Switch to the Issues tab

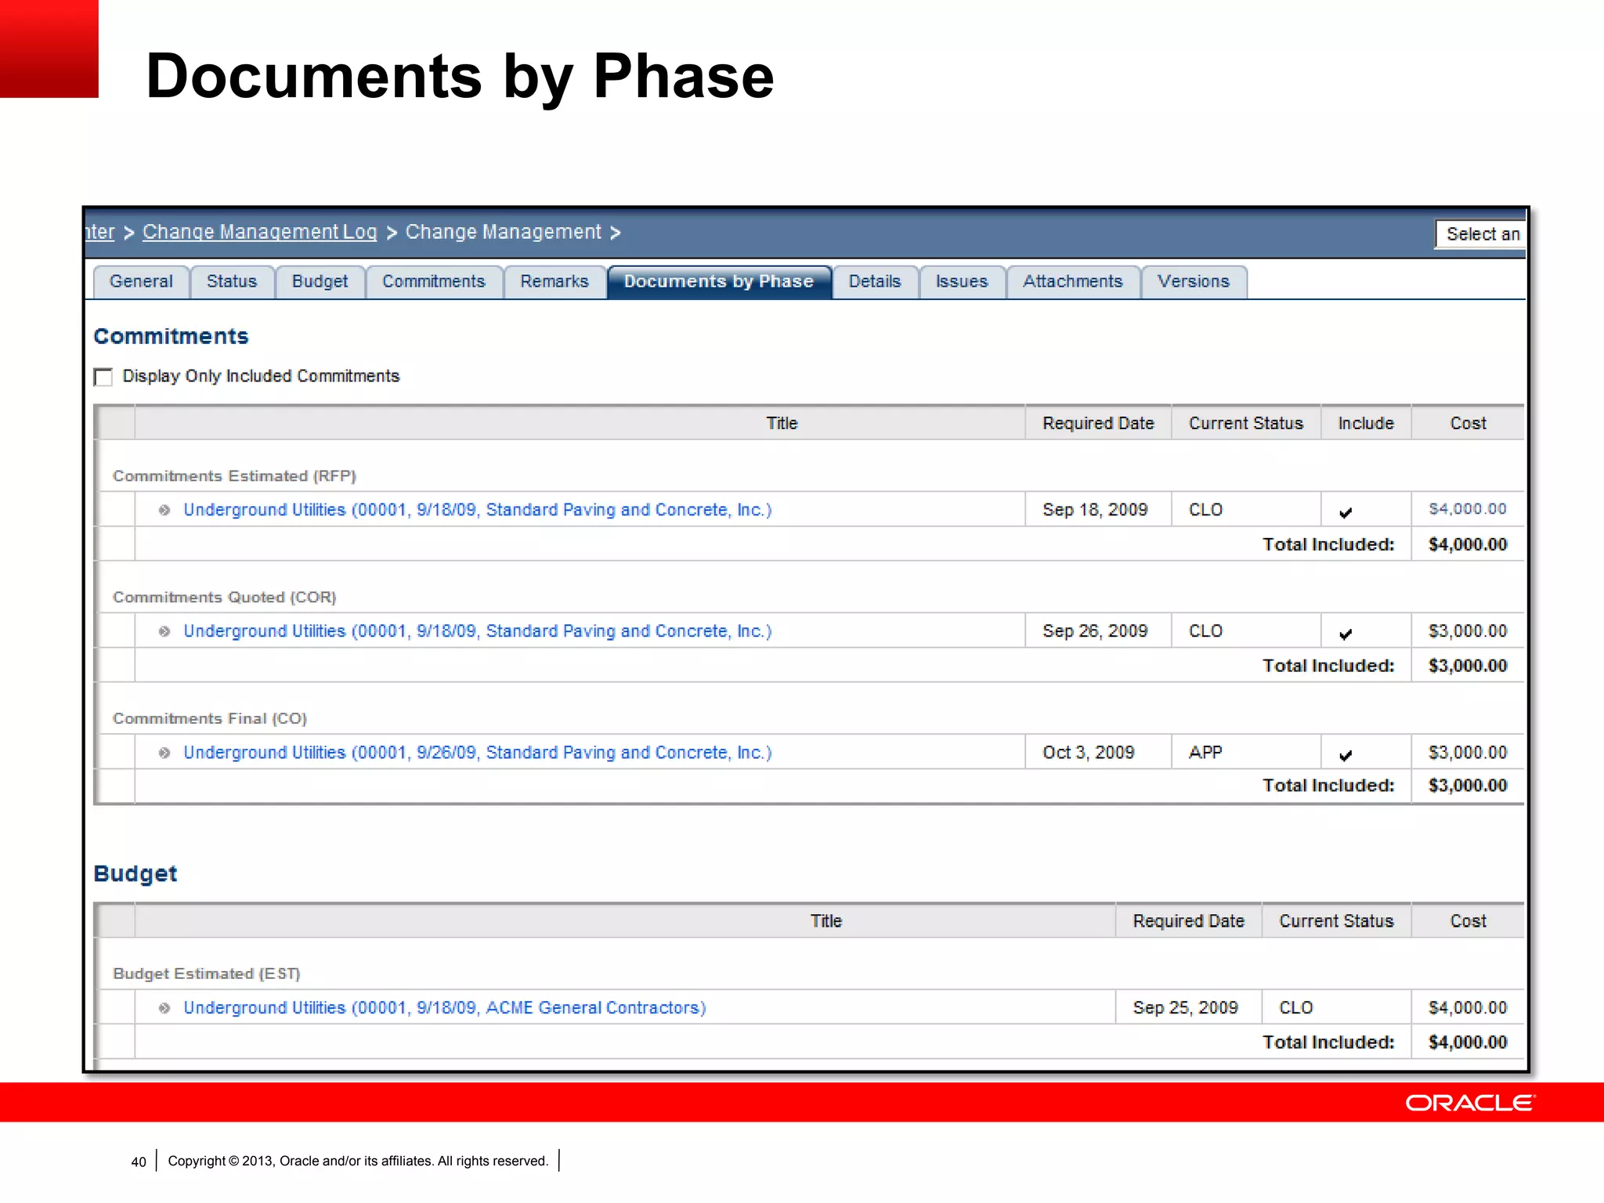point(962,282)
